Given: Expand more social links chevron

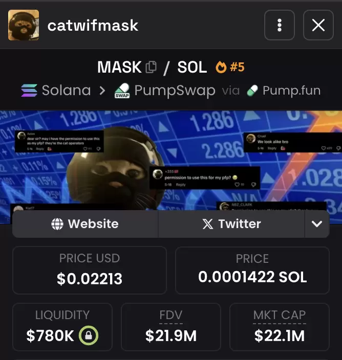Looking at the screenshot, I should [x=317, y=224].
